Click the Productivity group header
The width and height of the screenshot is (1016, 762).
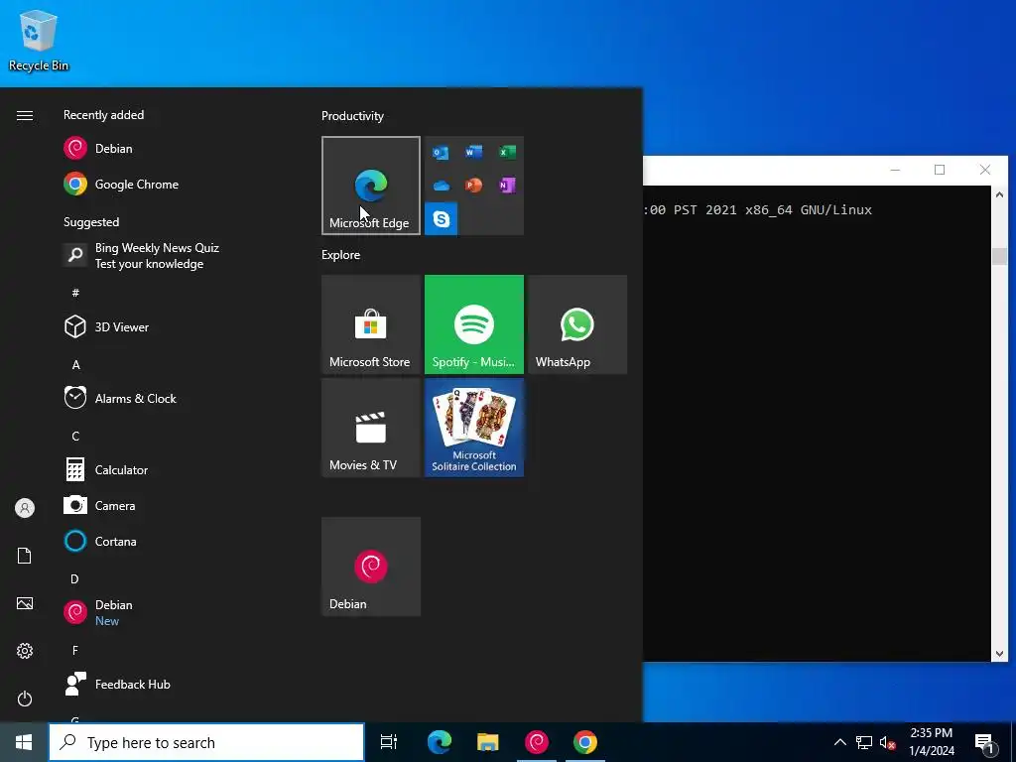coord(352,116)
